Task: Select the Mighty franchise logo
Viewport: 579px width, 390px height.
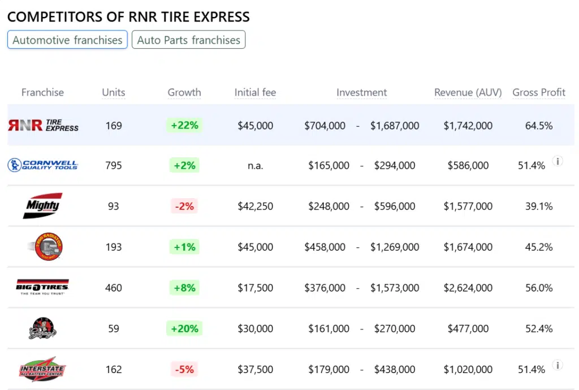Action: click(x=43, y=206)
